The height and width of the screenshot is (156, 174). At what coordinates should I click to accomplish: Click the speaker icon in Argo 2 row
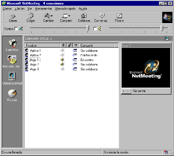click(63, 64)
